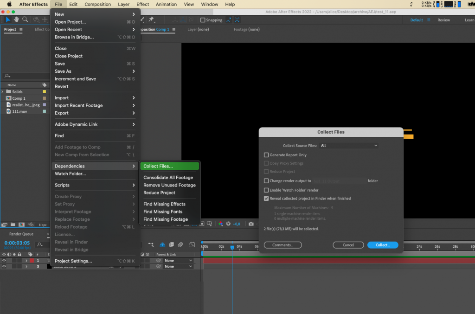Click the 8 bpc color depth indicator
Viewport: 475px width, 314px height.
43,224
